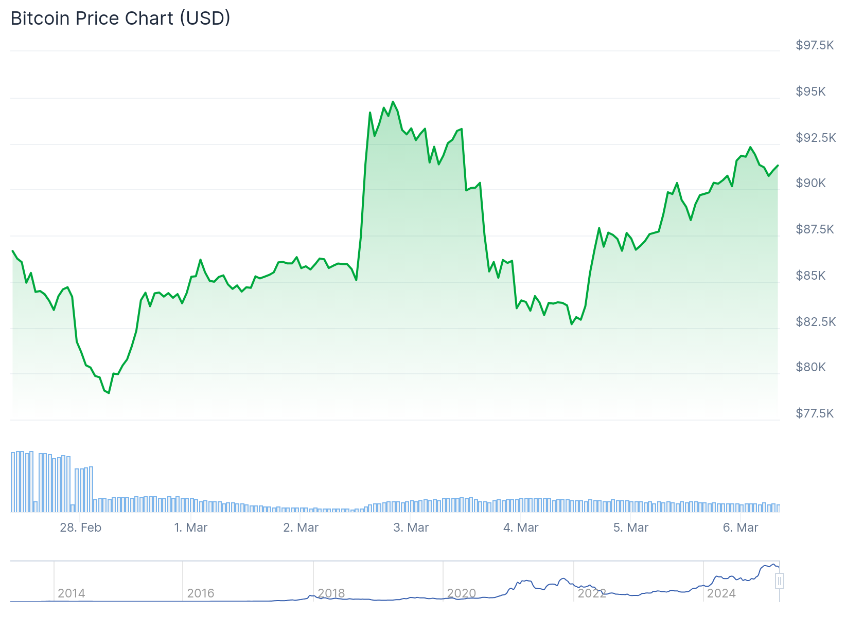Image resolution: width=846 pixels, height=617 pixels.
Task: Click the 2024 label in the navigator
Action: coord(721,593)
